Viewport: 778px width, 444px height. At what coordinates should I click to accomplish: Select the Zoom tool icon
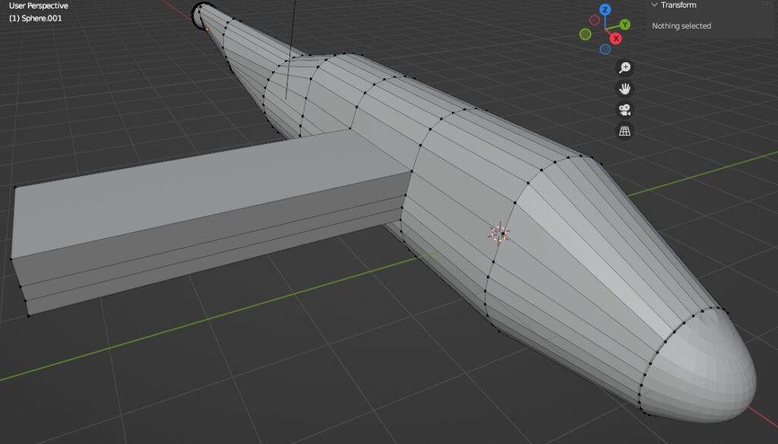(625, 67)
